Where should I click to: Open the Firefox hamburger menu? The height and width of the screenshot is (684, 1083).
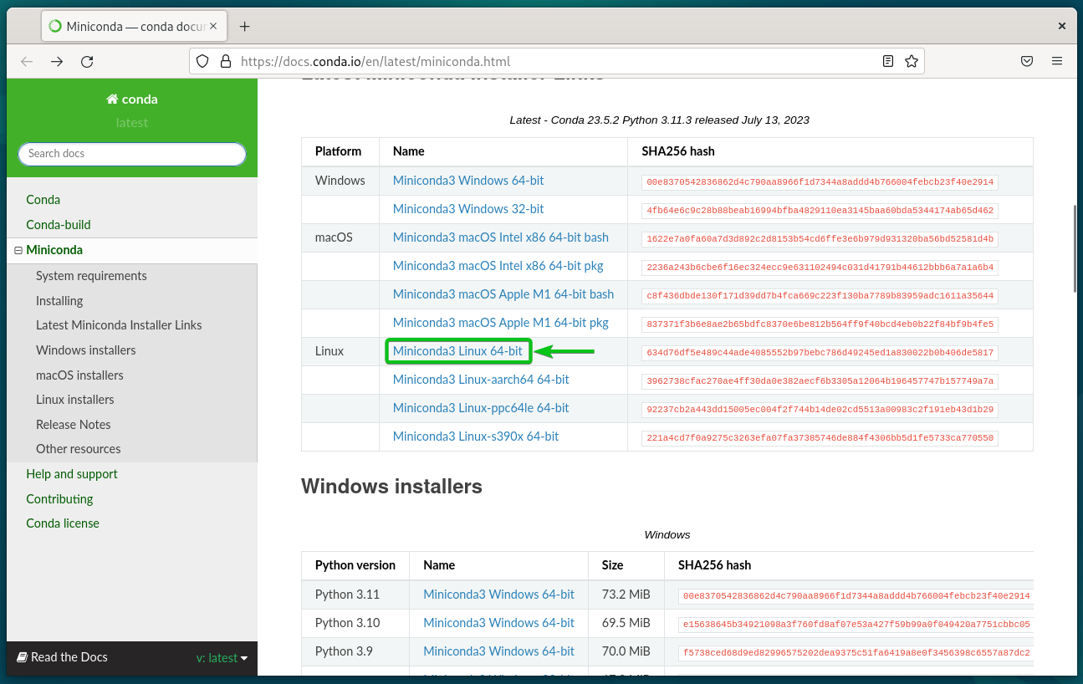[1057, 61]
